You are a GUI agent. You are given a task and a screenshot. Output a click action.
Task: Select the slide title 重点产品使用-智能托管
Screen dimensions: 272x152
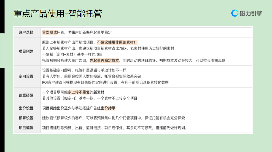[x=58, y=14]
